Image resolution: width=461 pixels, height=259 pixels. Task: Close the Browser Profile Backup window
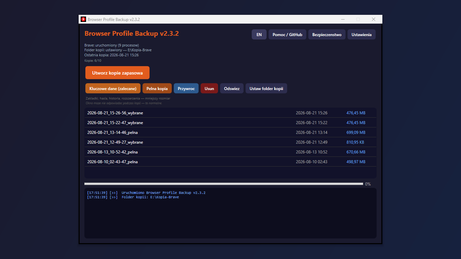point(374,19)
